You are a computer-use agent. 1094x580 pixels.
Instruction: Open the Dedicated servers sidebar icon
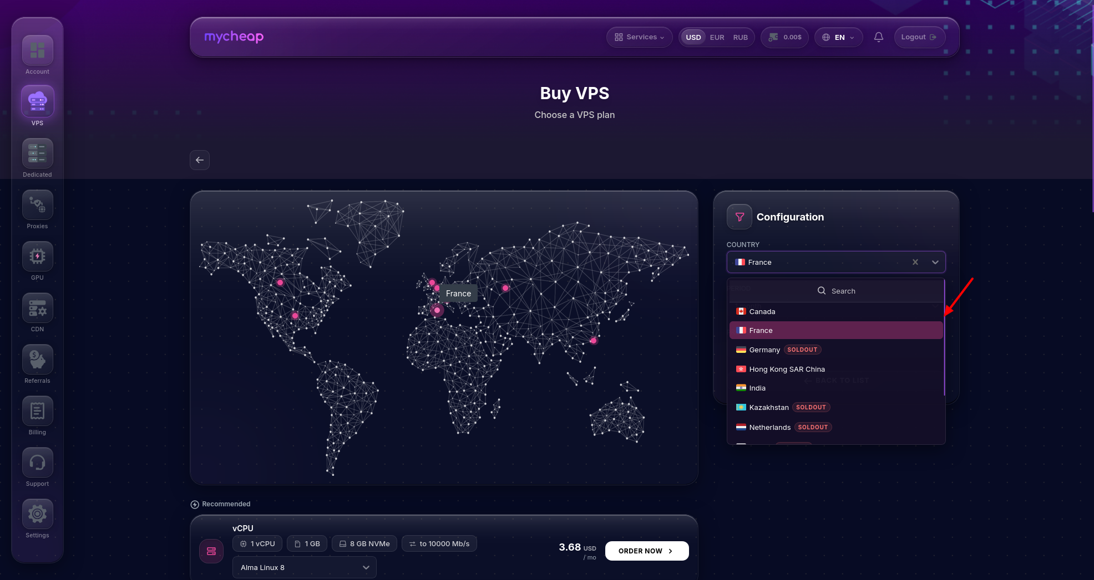pos(37,153)
